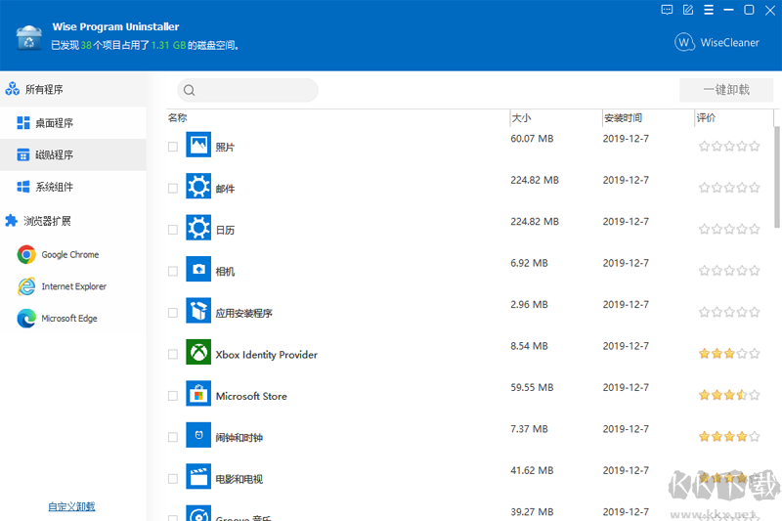This screenshot has width=782, height=521.
Task: Click the Microsoft Store app icon
Action: (x=198, y=395)
